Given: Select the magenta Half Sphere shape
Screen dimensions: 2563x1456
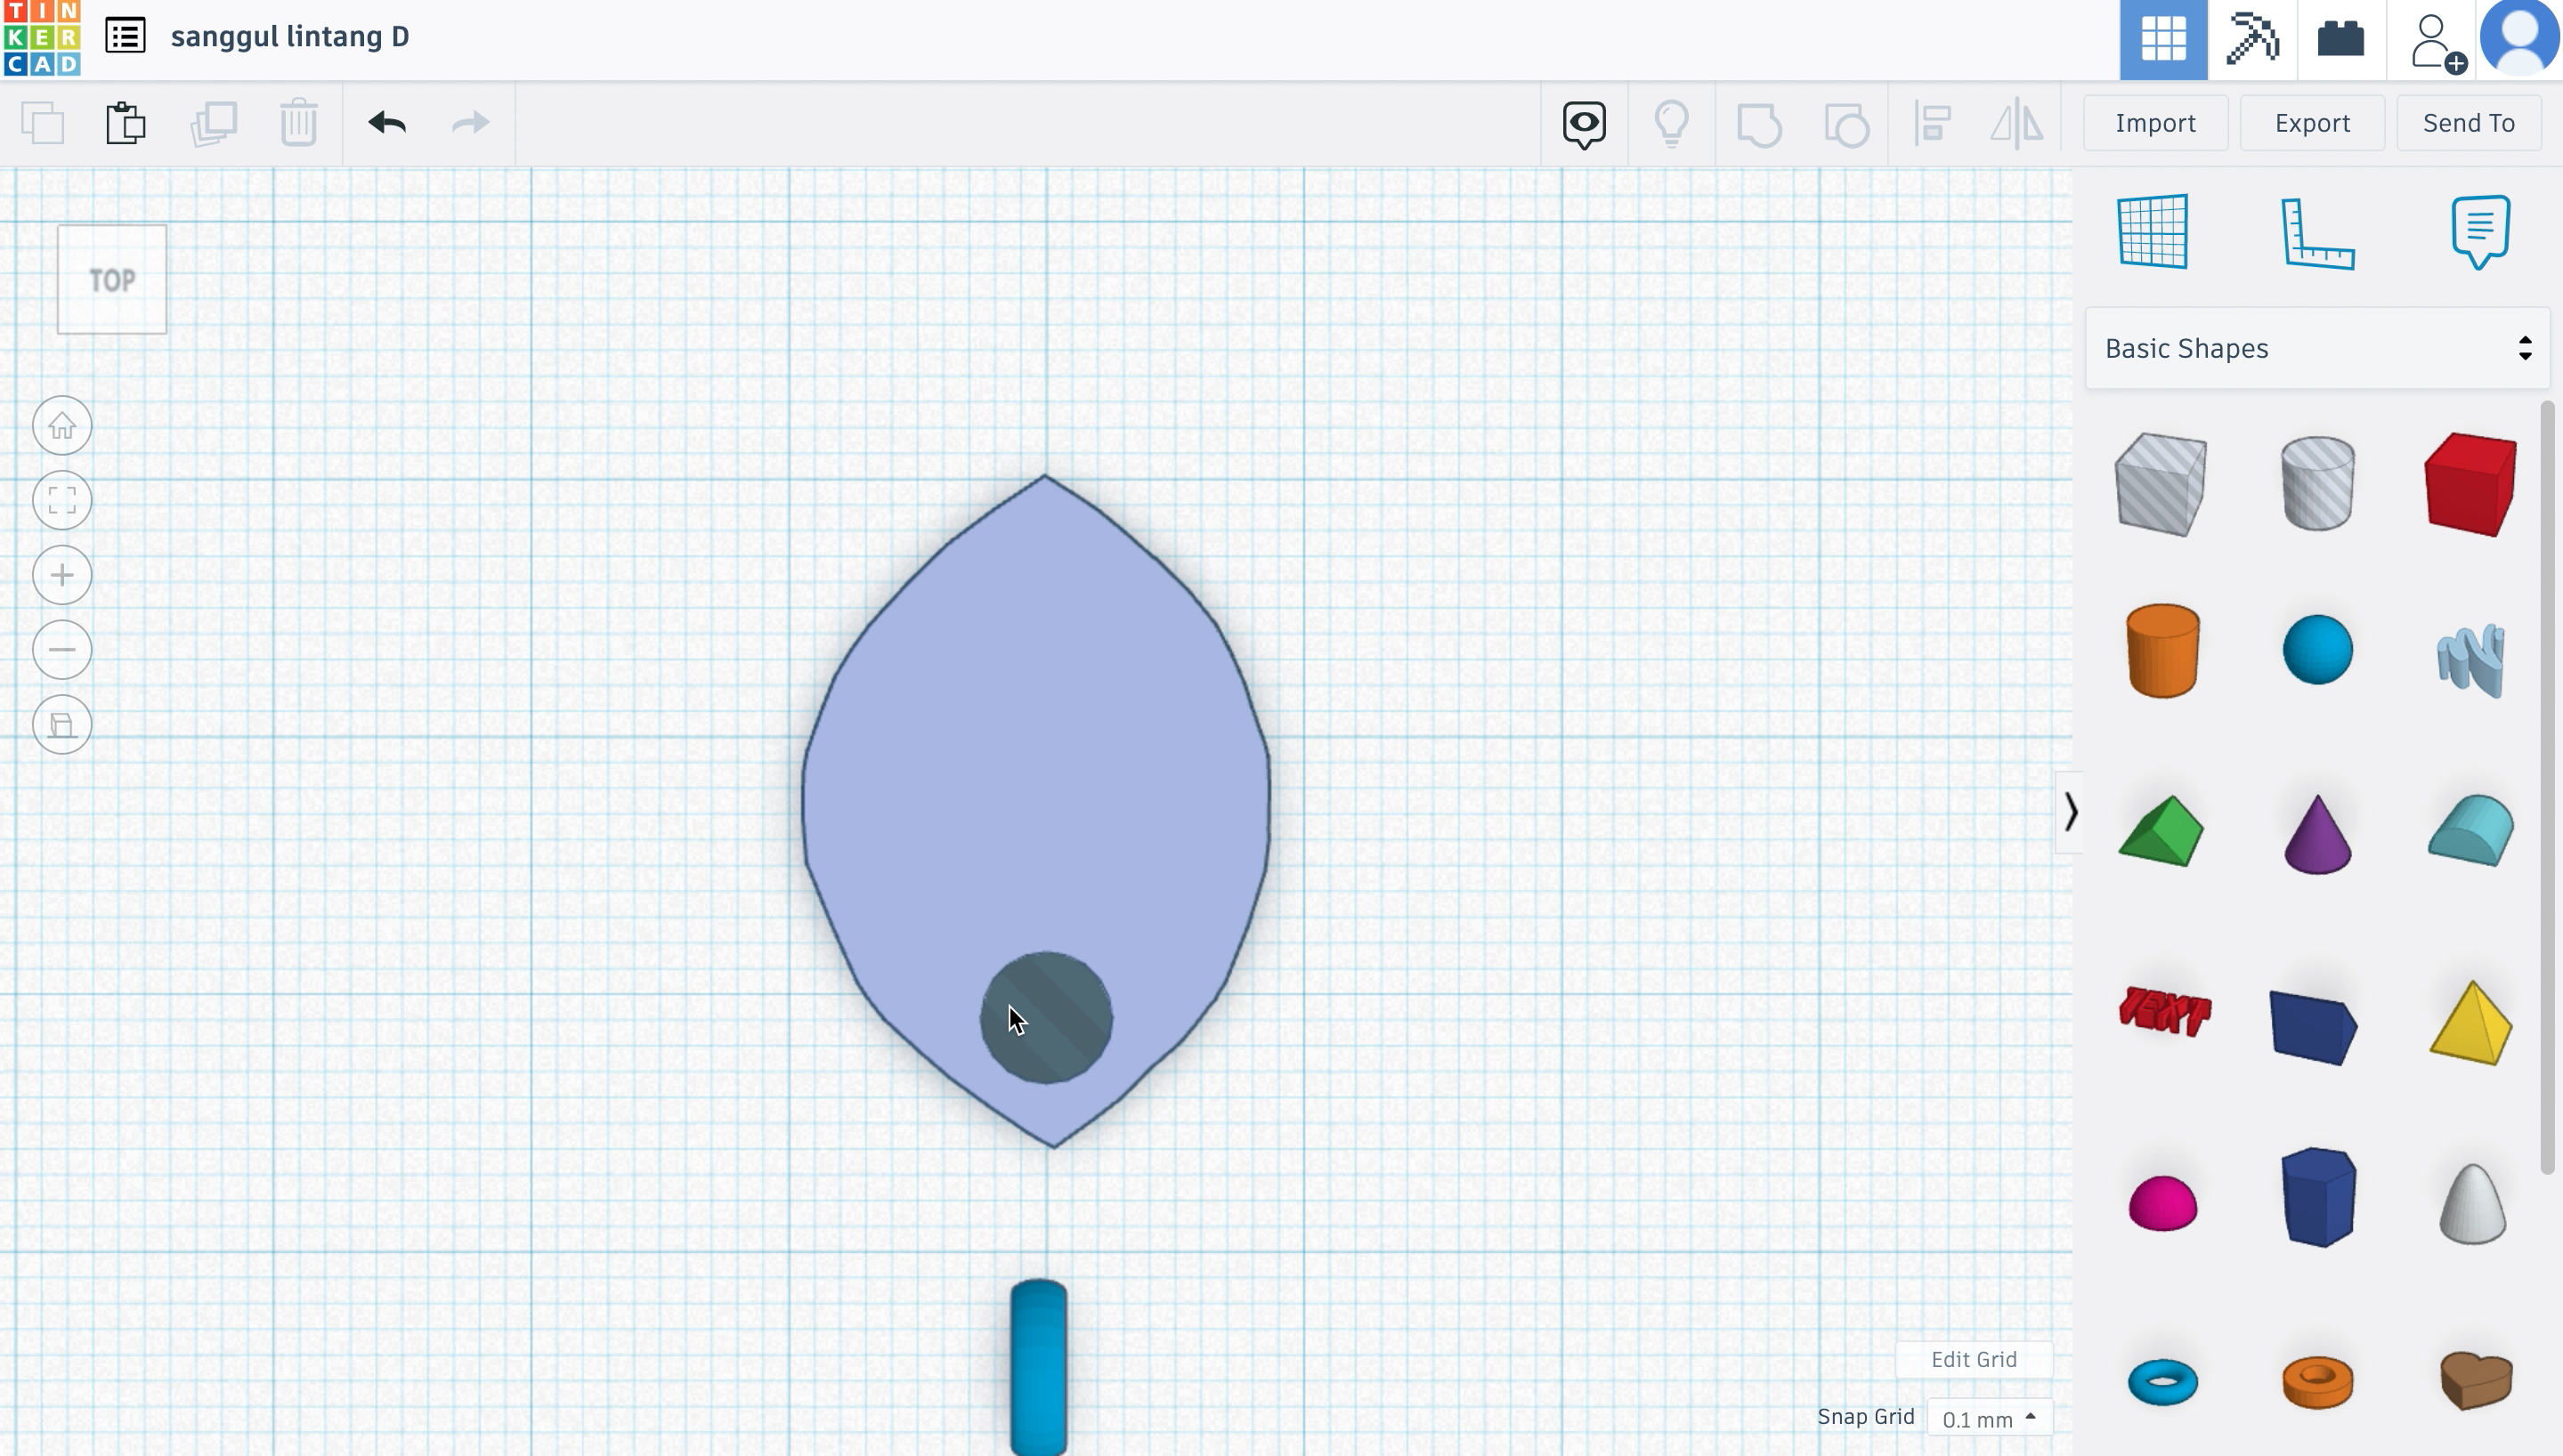Looking at the screenshot, I should tap(2162, 1203).
